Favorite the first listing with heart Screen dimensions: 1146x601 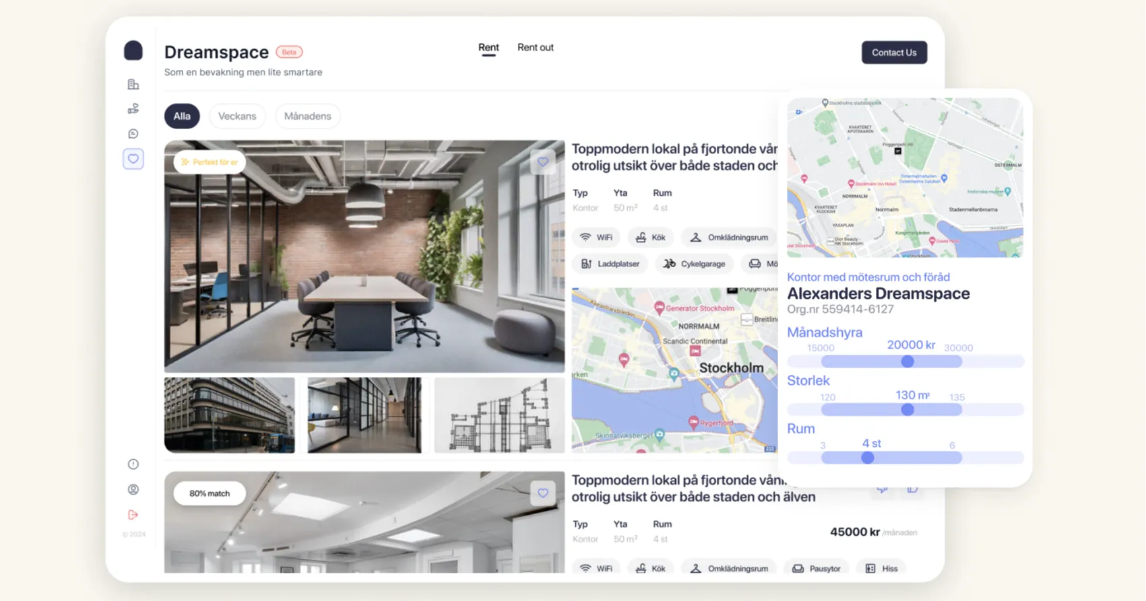(543, 162)
